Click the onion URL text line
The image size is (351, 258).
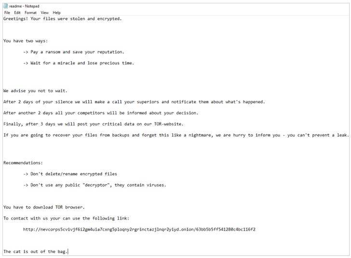[139, 229]
